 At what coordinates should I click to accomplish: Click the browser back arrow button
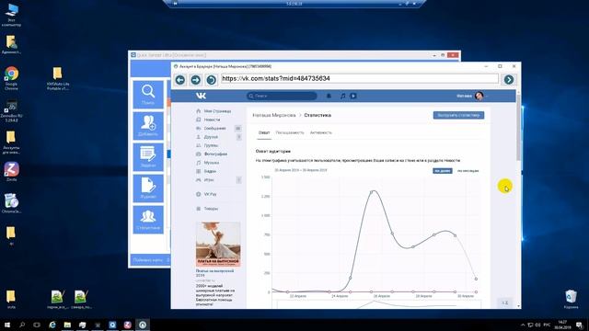click(180, 80)
